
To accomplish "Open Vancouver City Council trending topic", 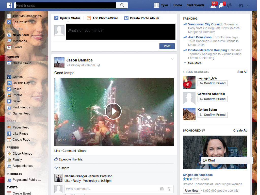I will pyautogui.click(x=205, y=24).
